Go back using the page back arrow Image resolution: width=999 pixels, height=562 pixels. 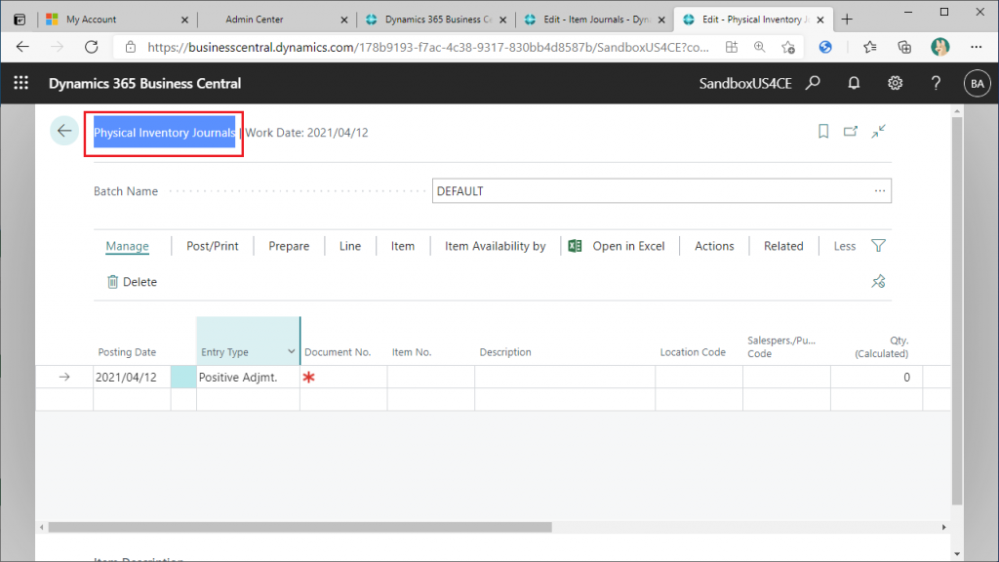pos(64,132)
